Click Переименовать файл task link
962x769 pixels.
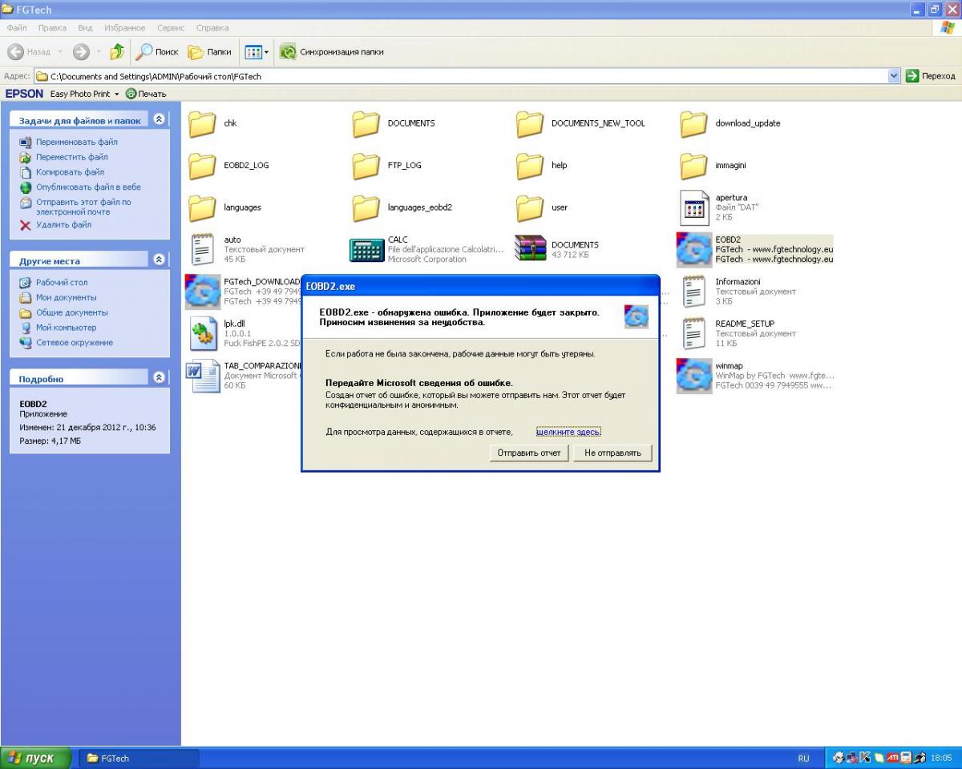77,142
